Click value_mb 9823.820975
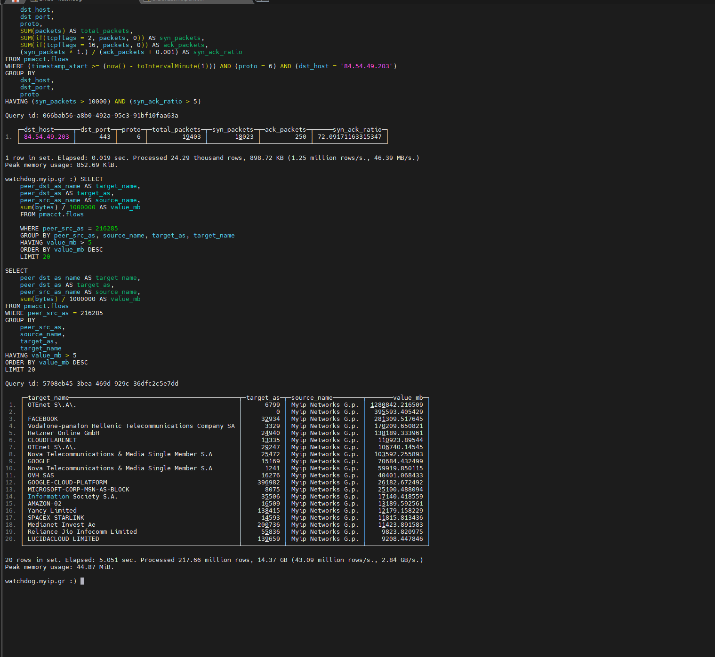Viewport: 715px width, 657px height. click(402, 532)
